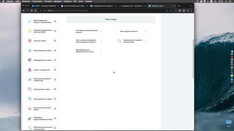Click the green map pin 'Расстояние до сайта' icon

30,50
